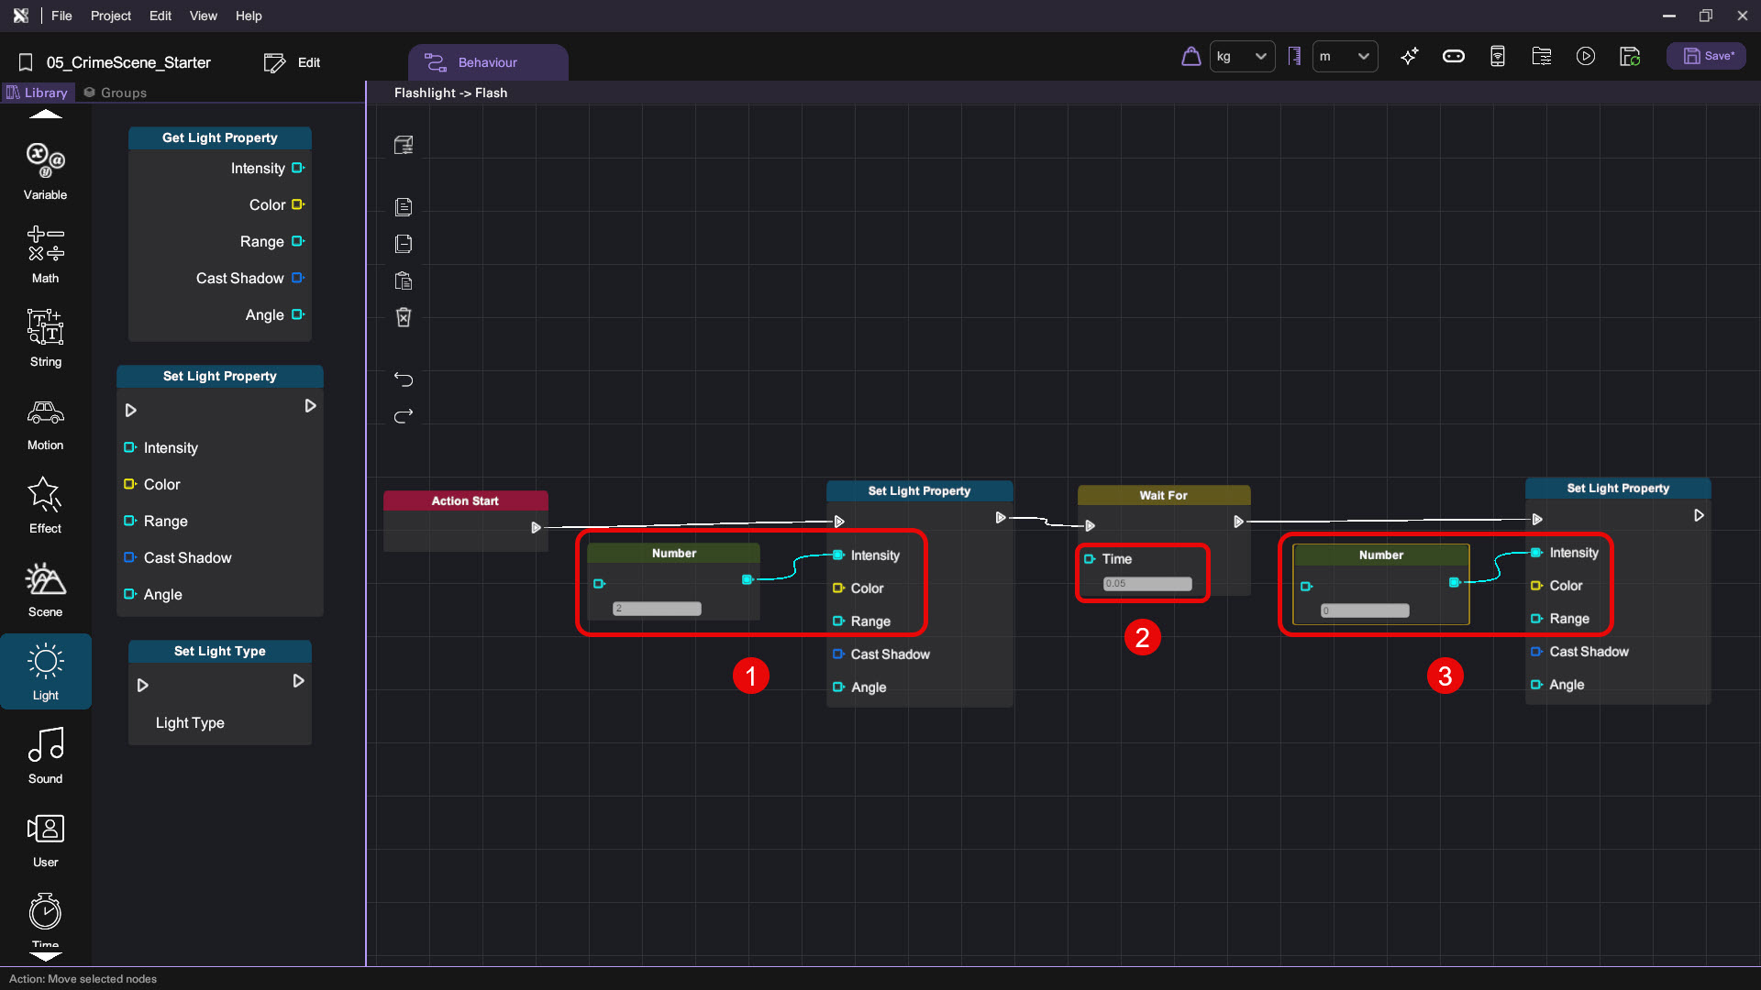The image size is (1761, 990).
Task: Click Cast Shadow port in library Set Light Property
Action: click(x=130, y=557)
